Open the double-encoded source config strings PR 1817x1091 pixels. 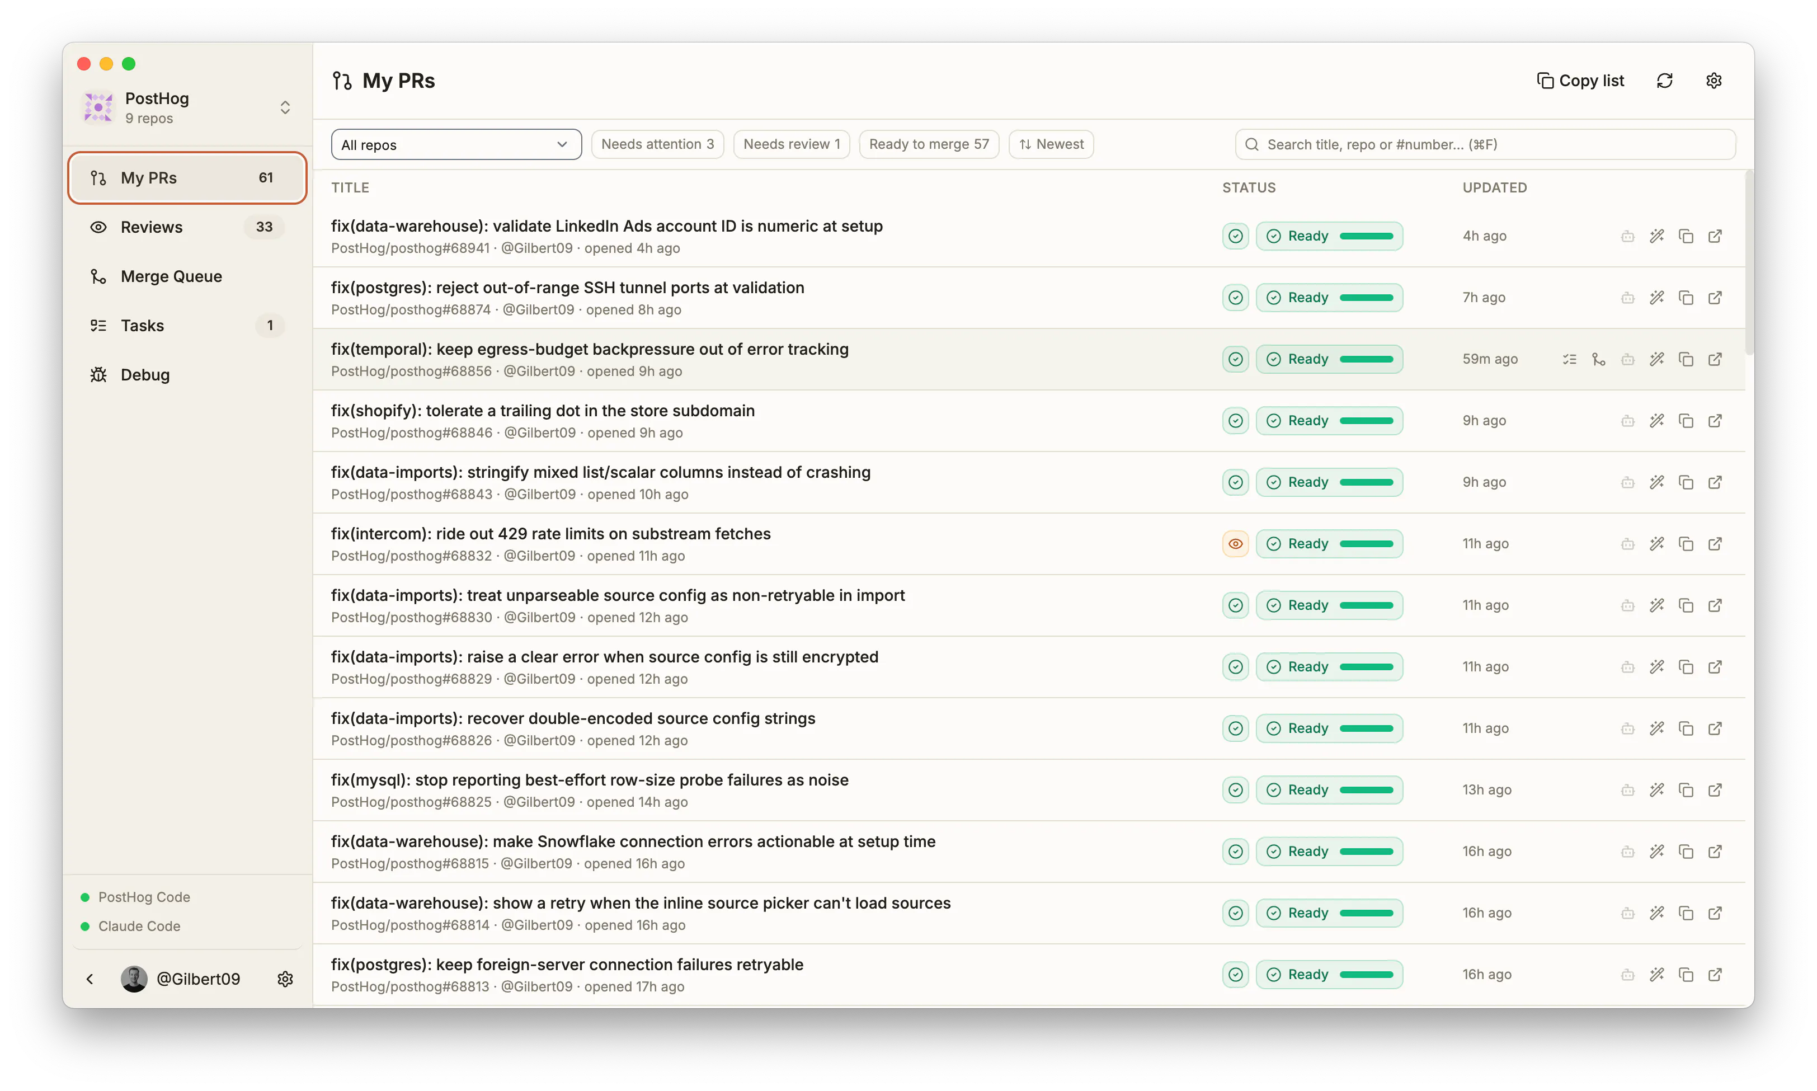[x=573, y=718]
